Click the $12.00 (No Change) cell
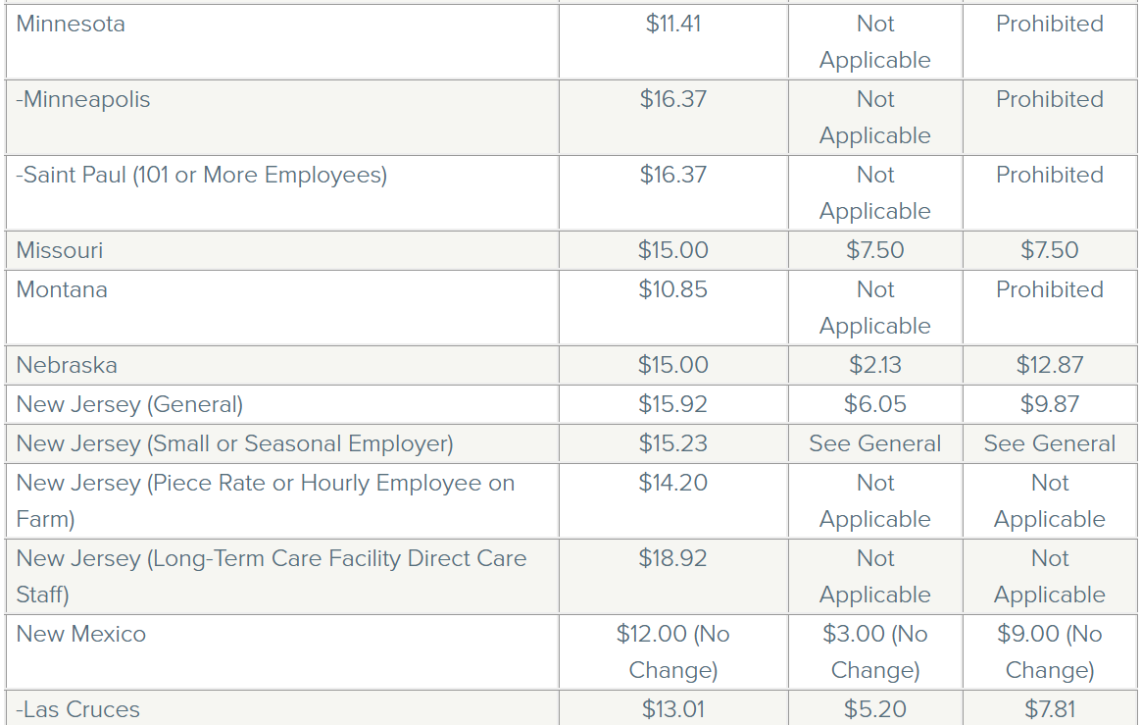 [673, 652]
